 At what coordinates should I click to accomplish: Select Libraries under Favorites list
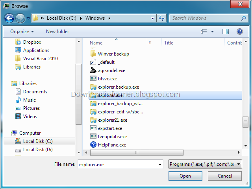[28, 67]
